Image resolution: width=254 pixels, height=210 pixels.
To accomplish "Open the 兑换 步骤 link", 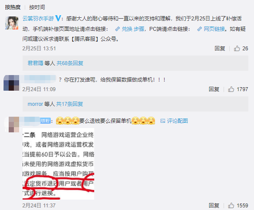I will 133,29.
